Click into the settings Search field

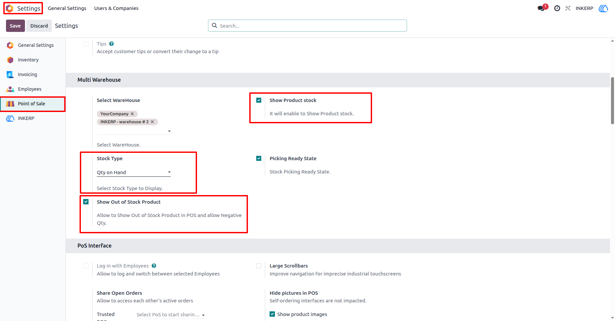[307, 26]
